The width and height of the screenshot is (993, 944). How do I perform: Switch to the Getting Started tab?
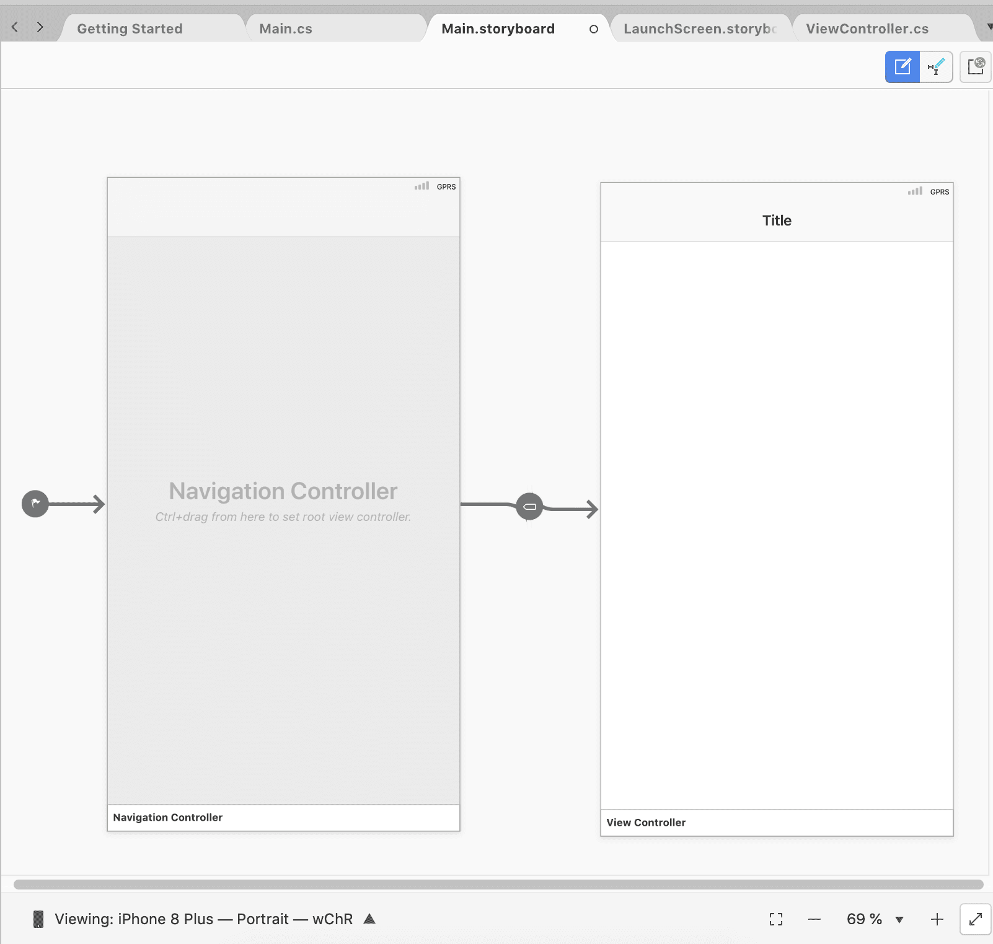point(130,28)
